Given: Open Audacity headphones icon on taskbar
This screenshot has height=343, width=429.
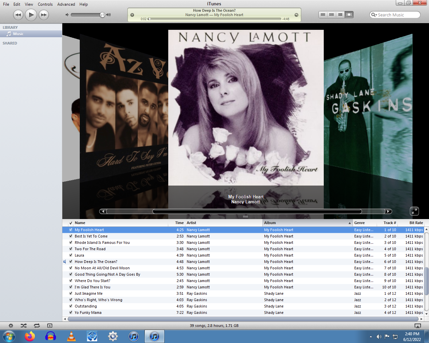Looking at the screenshot, I should click(51, 336).
